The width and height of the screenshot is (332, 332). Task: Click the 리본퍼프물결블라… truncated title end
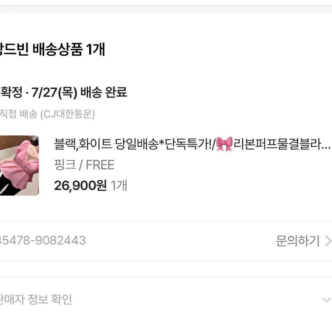pos(282,144)
